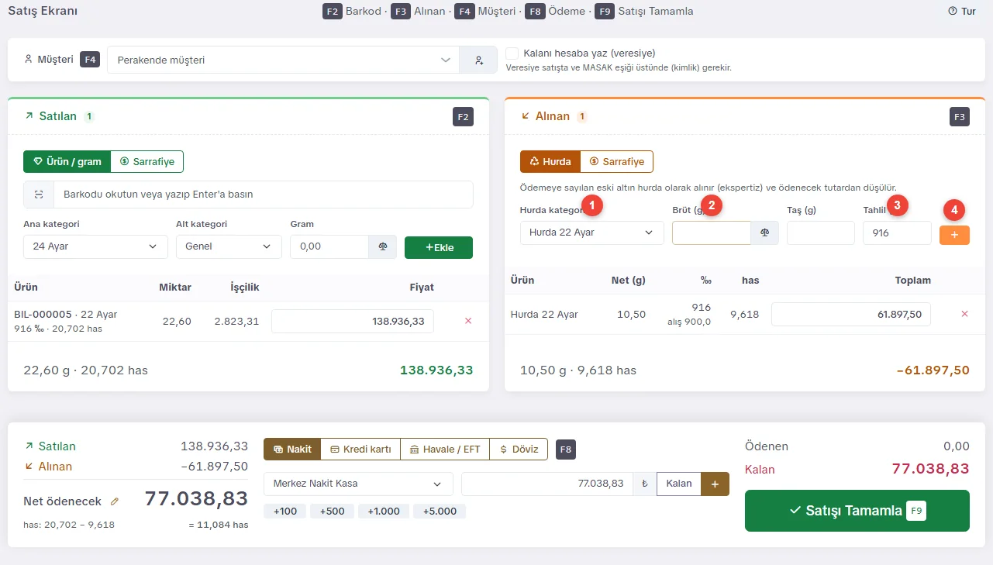
Task: Choose Kredi kartı payment method
Action: tap(360, 449)
